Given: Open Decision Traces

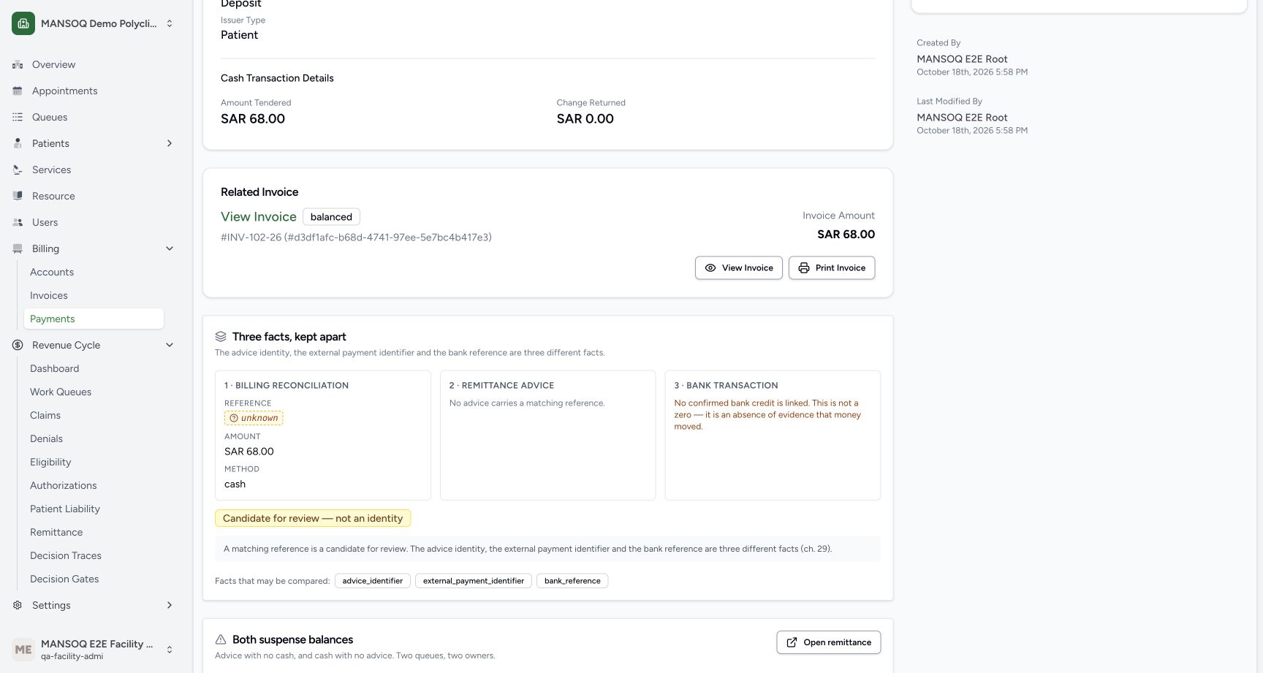Looking at the screenshot, I should (66, 555).
